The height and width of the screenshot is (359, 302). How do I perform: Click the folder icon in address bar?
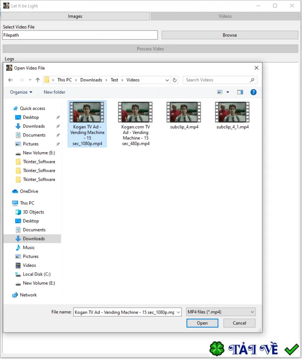pos(47,80)
